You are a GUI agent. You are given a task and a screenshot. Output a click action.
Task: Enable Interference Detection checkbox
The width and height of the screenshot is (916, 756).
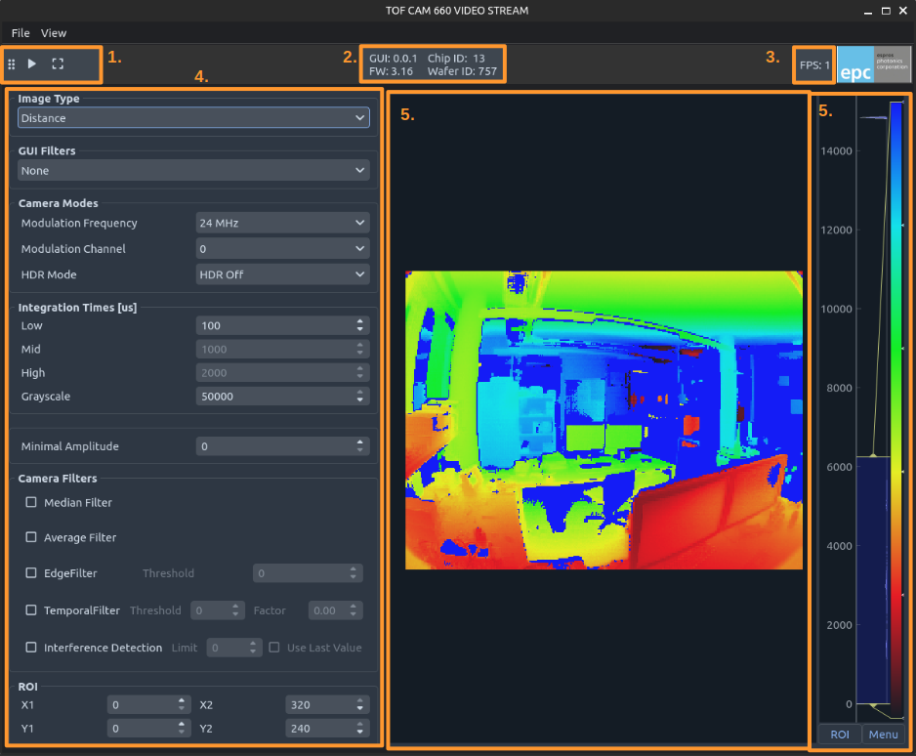click(x=31, y=648)
